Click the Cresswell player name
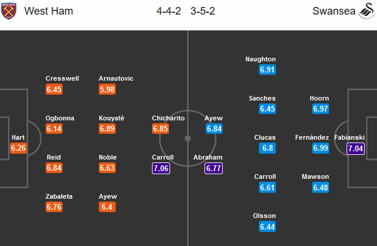Viewport: 377px width, 246px height. (x=62, y=79)
